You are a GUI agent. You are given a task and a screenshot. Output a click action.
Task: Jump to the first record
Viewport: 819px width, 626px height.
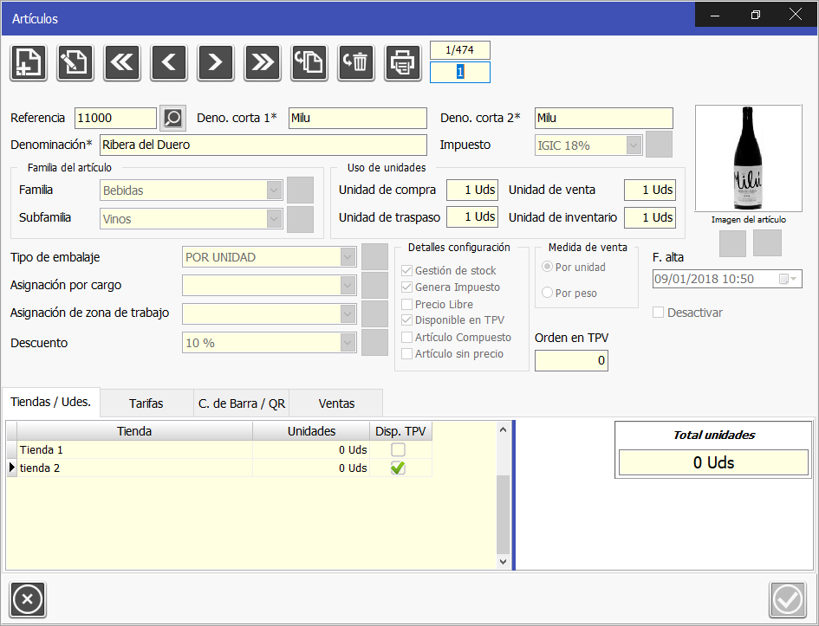click(122, 62)
